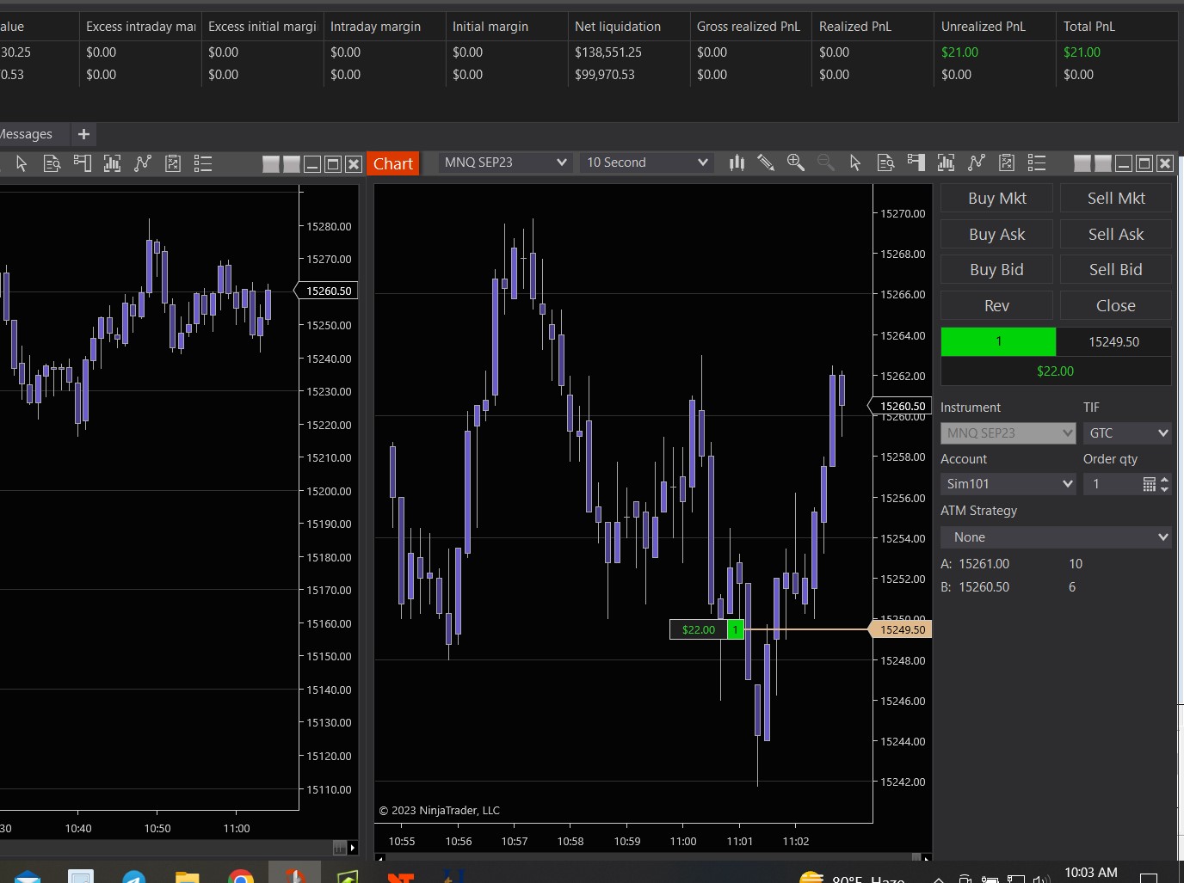Screen dimensions: 1184x883
Task: Click the Order qty input field
Action: [x=1113, y=484]
